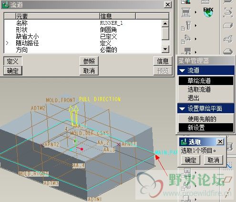Select 退出 in the 流道 menu

[x=193, y=98]
